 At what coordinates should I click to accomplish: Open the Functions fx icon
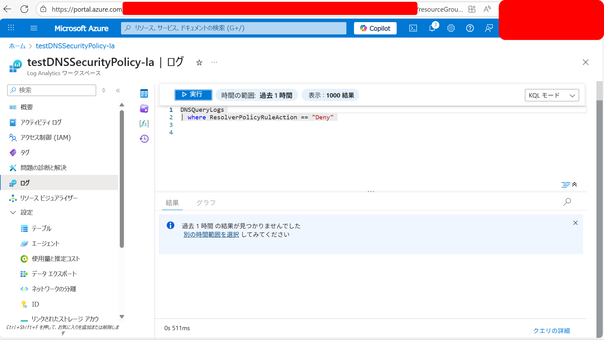144,123
